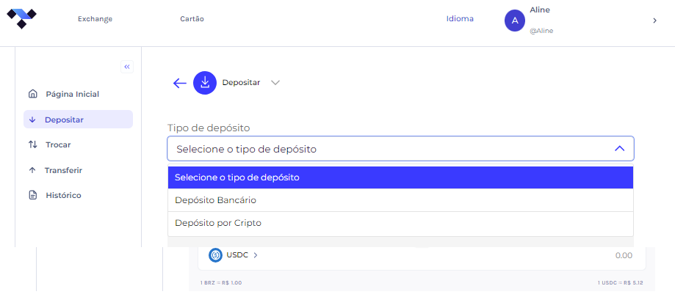Open the Idioma language selector
The height and width of the screenshot is (297, 675).
[461, 19]
